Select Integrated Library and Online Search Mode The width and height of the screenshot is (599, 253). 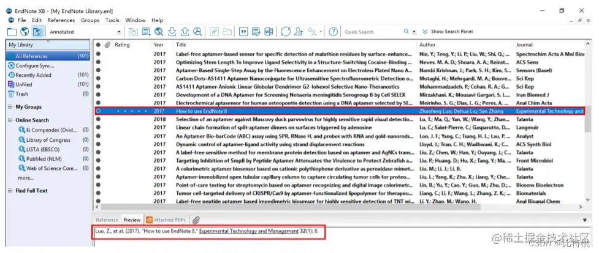click(37, 32)
